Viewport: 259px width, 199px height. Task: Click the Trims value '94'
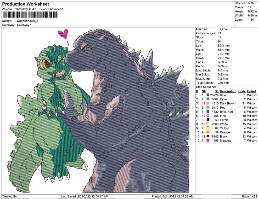tap(219, 42)
